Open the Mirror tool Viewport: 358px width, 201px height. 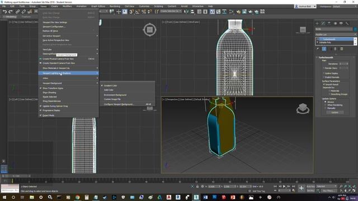point(186,12)
